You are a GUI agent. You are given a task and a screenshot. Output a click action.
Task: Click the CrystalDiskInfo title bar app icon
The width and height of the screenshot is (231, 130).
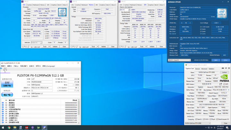tap(2, 63)
